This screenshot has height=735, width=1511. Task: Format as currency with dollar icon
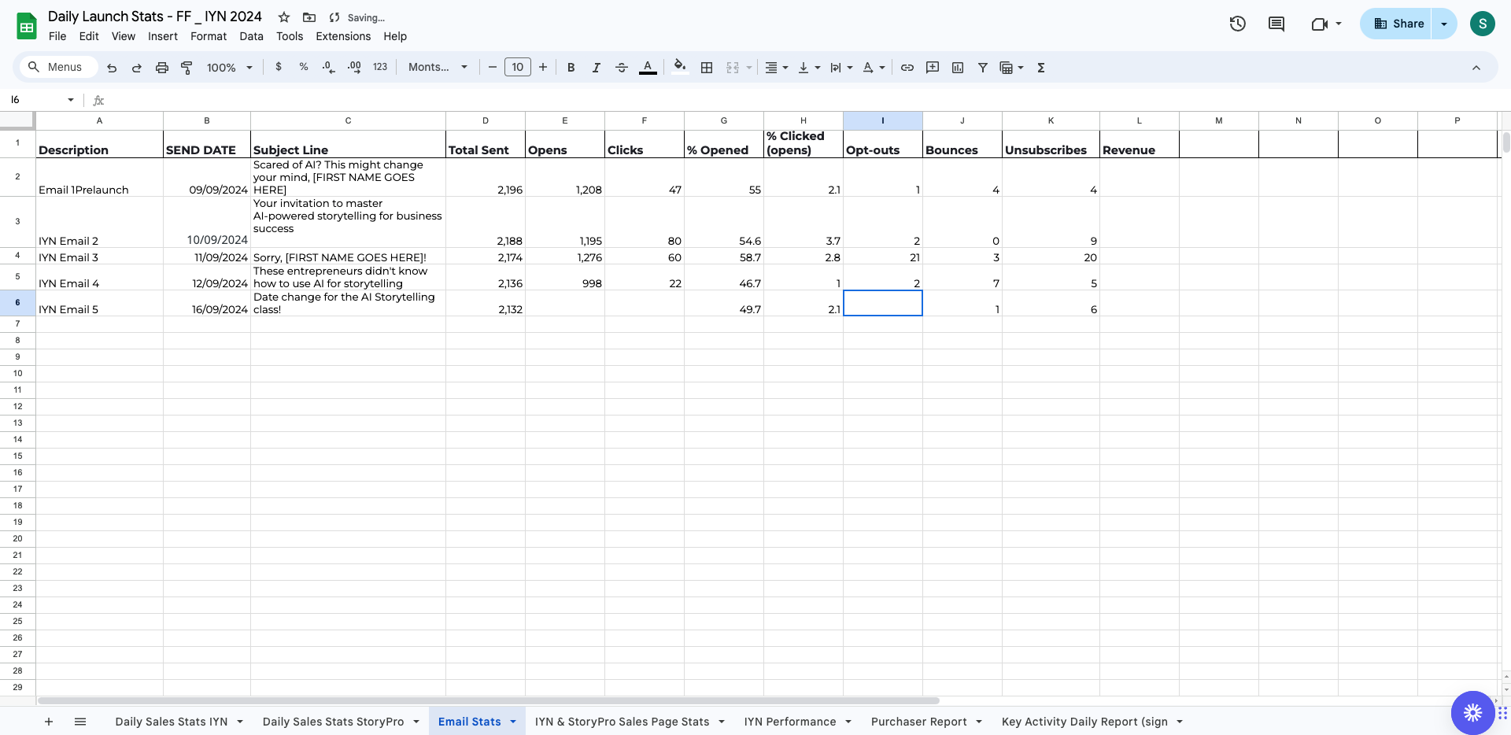pos(279,68)
